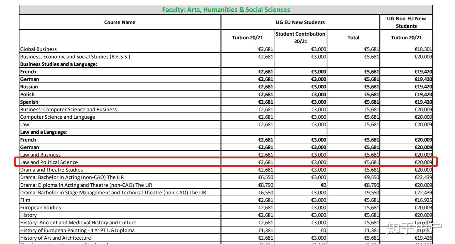The width and height of the screenshot is (455, 244).
Task: Select €22,439 non-EU tuition for Bachelor in Acting
Action: click(423, 177)
